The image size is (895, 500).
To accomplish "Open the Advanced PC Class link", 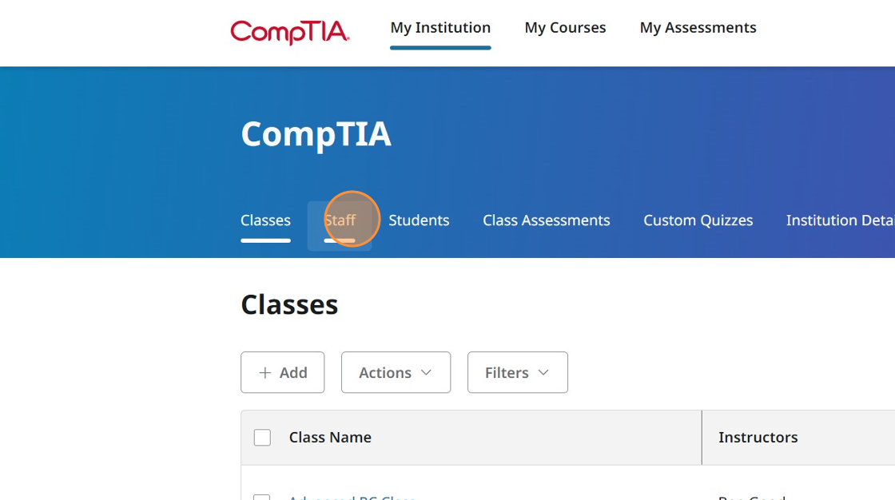I will (352, 497).
